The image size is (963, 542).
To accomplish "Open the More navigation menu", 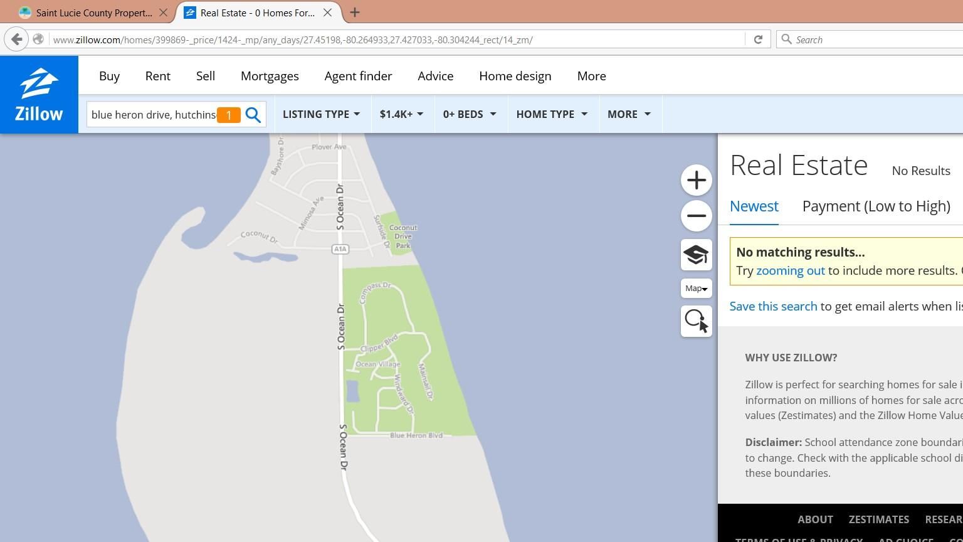I will pos(592,76).
